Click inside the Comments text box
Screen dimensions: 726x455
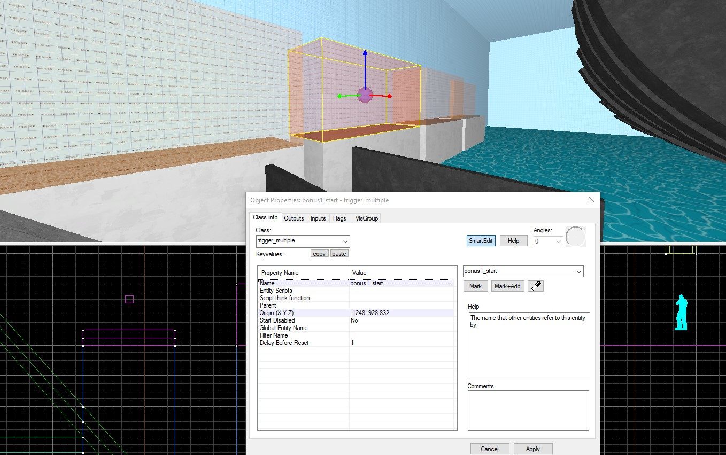tap(528, 410)
